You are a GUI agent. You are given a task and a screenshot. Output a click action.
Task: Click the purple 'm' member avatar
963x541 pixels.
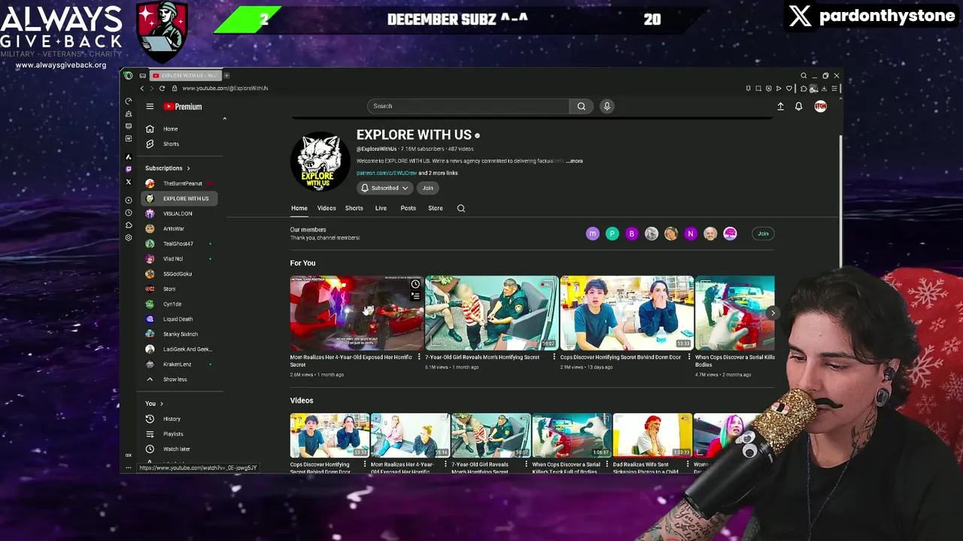tap(593, 234)
